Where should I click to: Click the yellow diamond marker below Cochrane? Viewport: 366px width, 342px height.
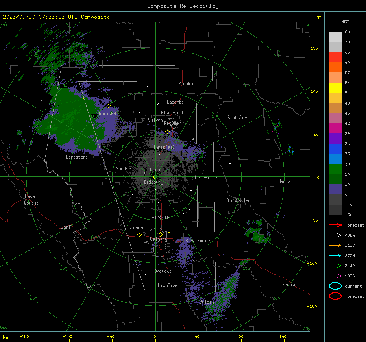click(x=139, y=235)
